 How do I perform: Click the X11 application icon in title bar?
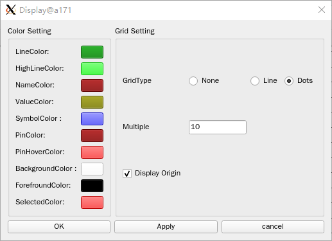[x=11, y=10]
